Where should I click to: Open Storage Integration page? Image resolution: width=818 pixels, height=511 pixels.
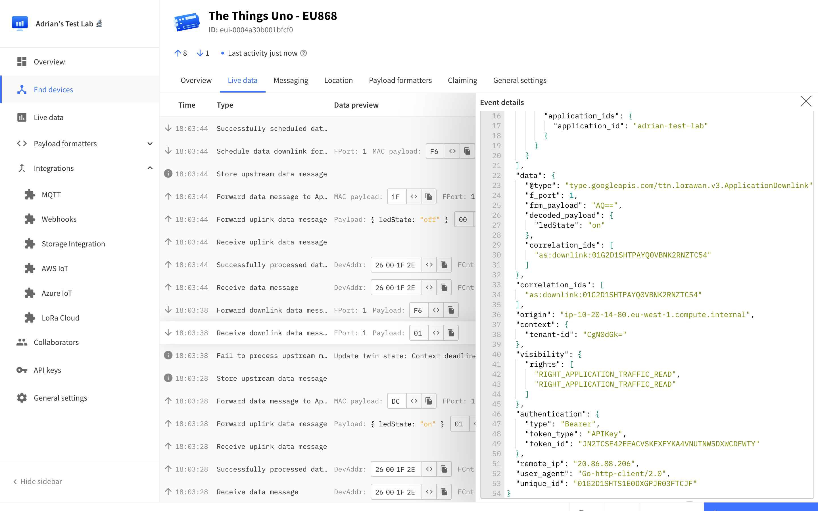(x=73, y=244)
